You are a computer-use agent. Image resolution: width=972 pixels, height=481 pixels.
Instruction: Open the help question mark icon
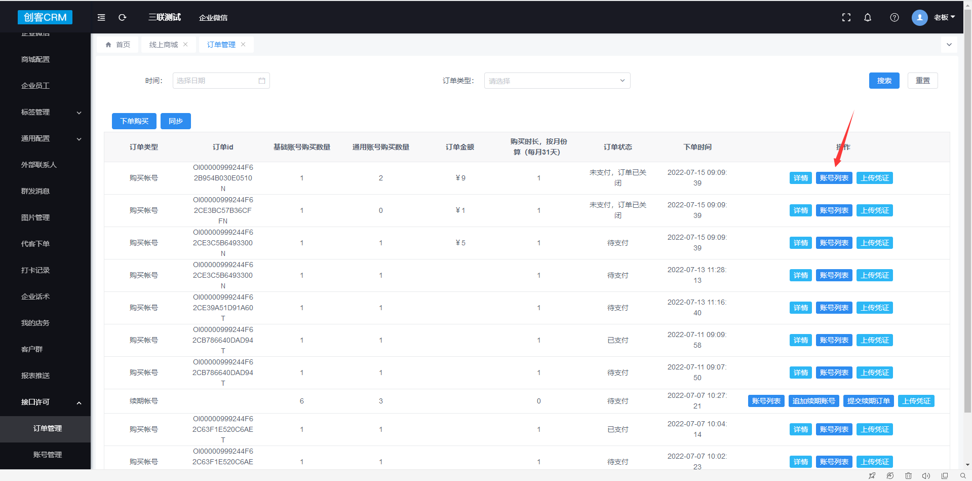(x=894, y=17)
